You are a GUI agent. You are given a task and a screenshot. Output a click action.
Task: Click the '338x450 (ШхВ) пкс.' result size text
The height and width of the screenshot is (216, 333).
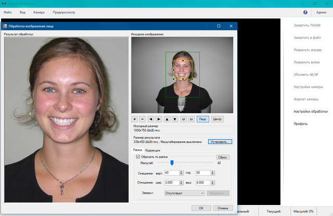pos(146,142)
